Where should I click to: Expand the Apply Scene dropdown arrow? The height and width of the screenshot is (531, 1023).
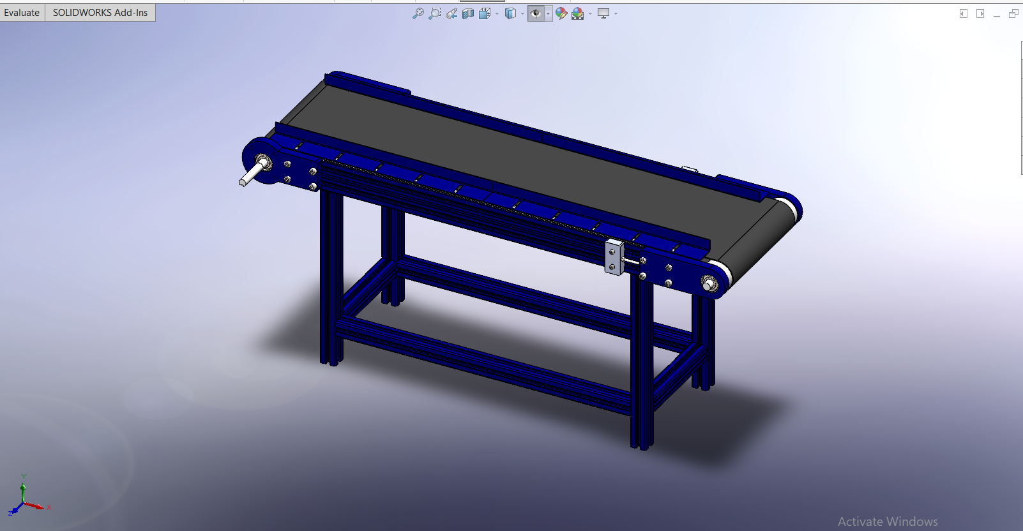pos(590,13)
